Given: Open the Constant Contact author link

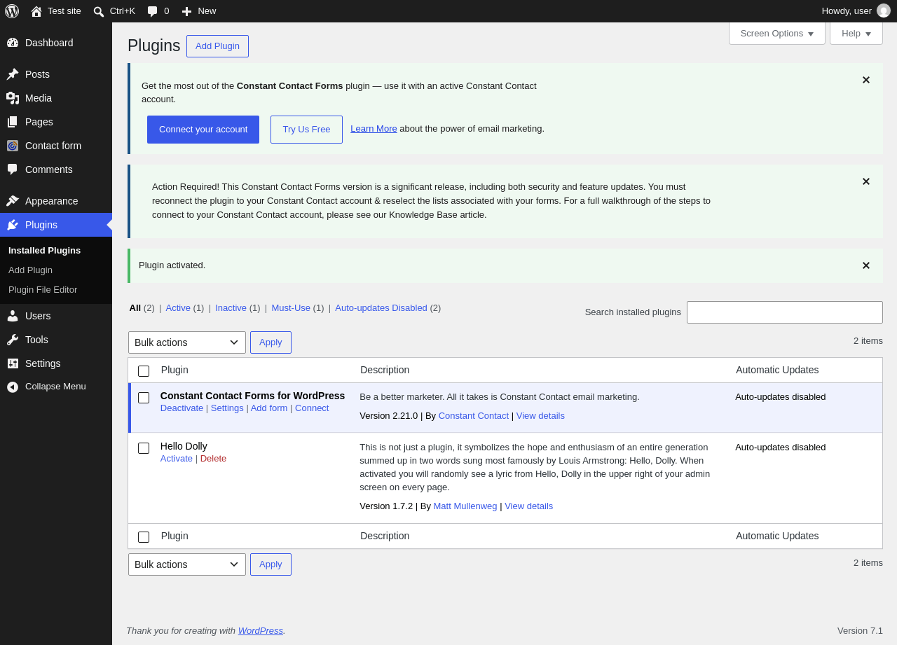Looking at the screenshot, I should coord(474,416).
